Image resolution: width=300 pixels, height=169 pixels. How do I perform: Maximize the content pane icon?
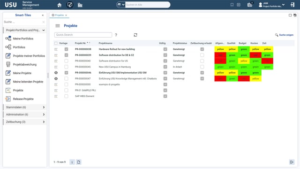pos(290,15)
